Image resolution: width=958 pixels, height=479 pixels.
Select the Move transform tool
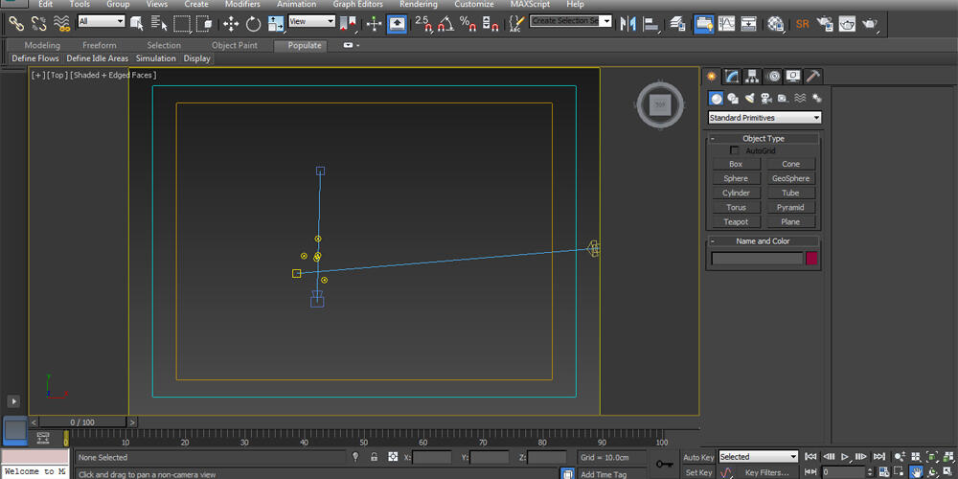(231, 23)
